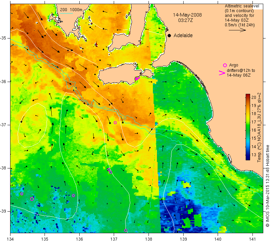Image resolution: width=270 pixels, height=243 pixels.
Task: Click the longitude axis label '137'
Action: click(114, 239)
